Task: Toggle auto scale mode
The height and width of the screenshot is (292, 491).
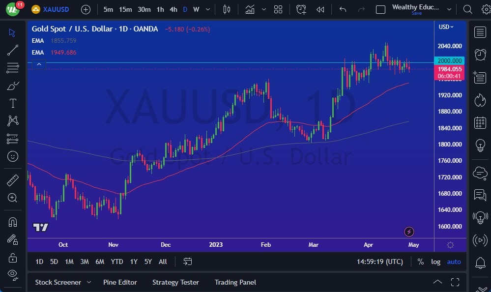Action: (454, 262)
